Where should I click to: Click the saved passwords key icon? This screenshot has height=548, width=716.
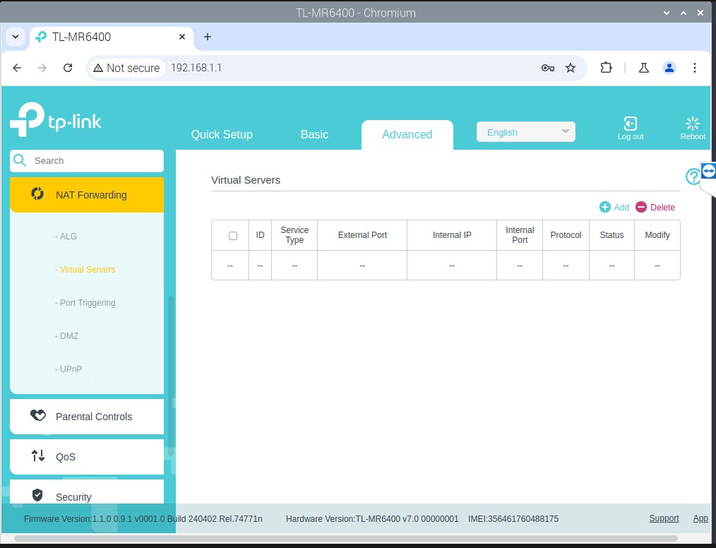click(x=547, y=68)
